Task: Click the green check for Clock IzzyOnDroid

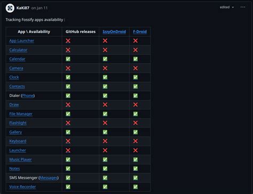Action: click(x=105, y=77)
